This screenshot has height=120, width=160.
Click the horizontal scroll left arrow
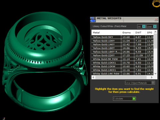(93, 77)
